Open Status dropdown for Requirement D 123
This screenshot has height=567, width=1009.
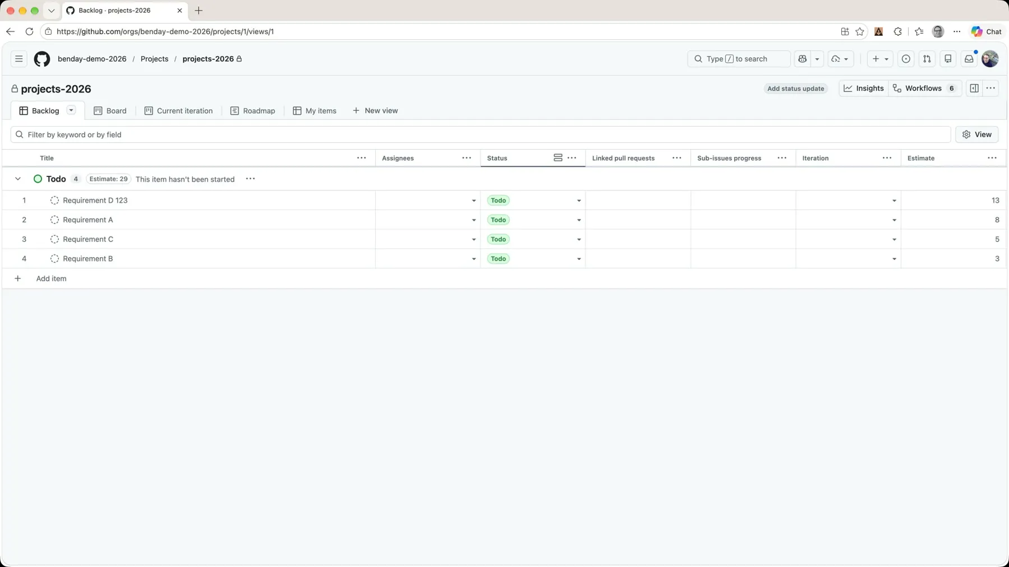point(579,201)
